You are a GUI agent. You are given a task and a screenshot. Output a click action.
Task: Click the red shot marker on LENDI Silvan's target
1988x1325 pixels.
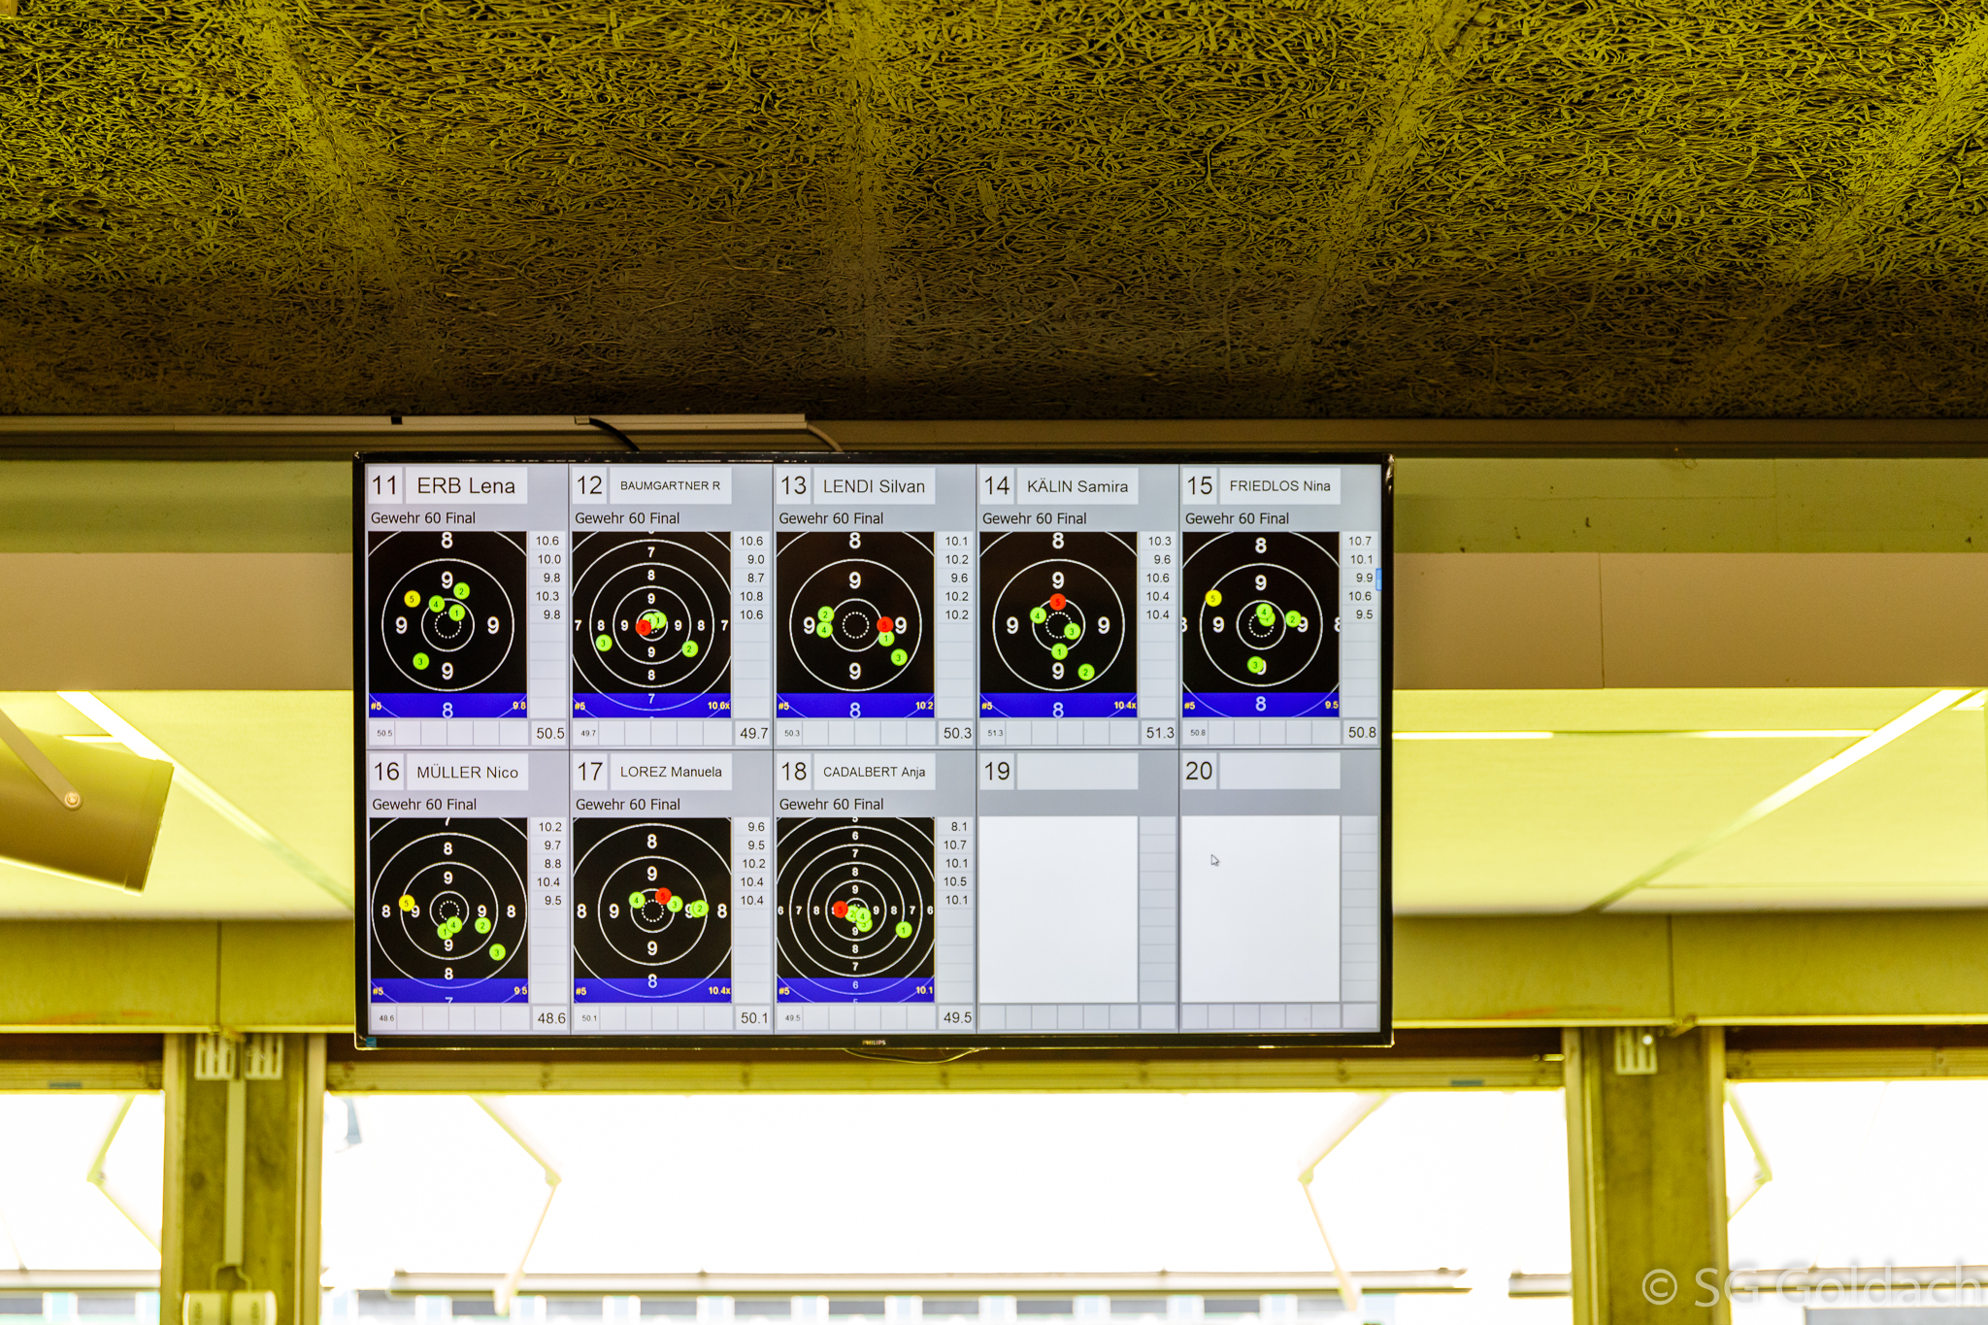[884, 624]
